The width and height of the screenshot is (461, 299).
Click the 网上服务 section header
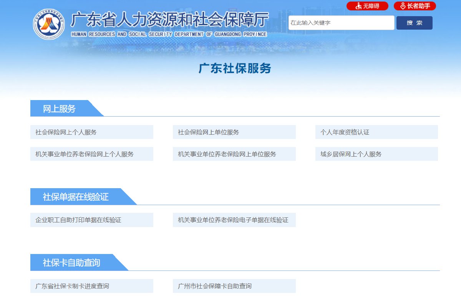tap(60, 109)
